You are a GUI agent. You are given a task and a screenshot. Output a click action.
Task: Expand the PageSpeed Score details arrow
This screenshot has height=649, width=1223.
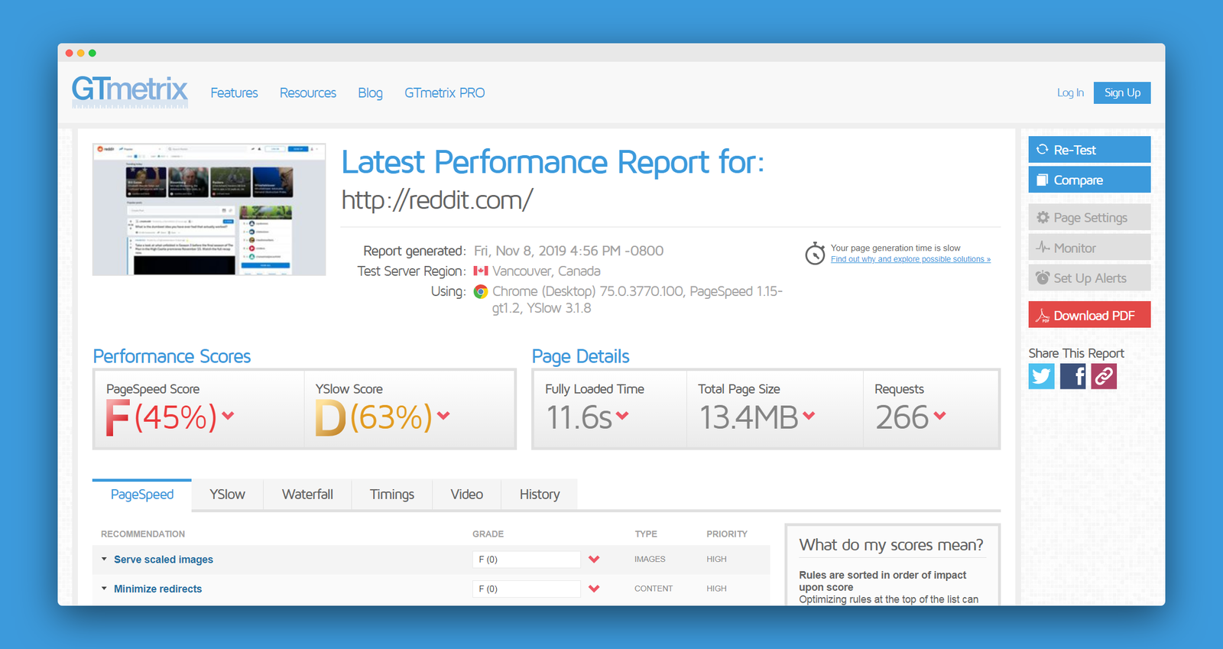click(x=228, y=416)
